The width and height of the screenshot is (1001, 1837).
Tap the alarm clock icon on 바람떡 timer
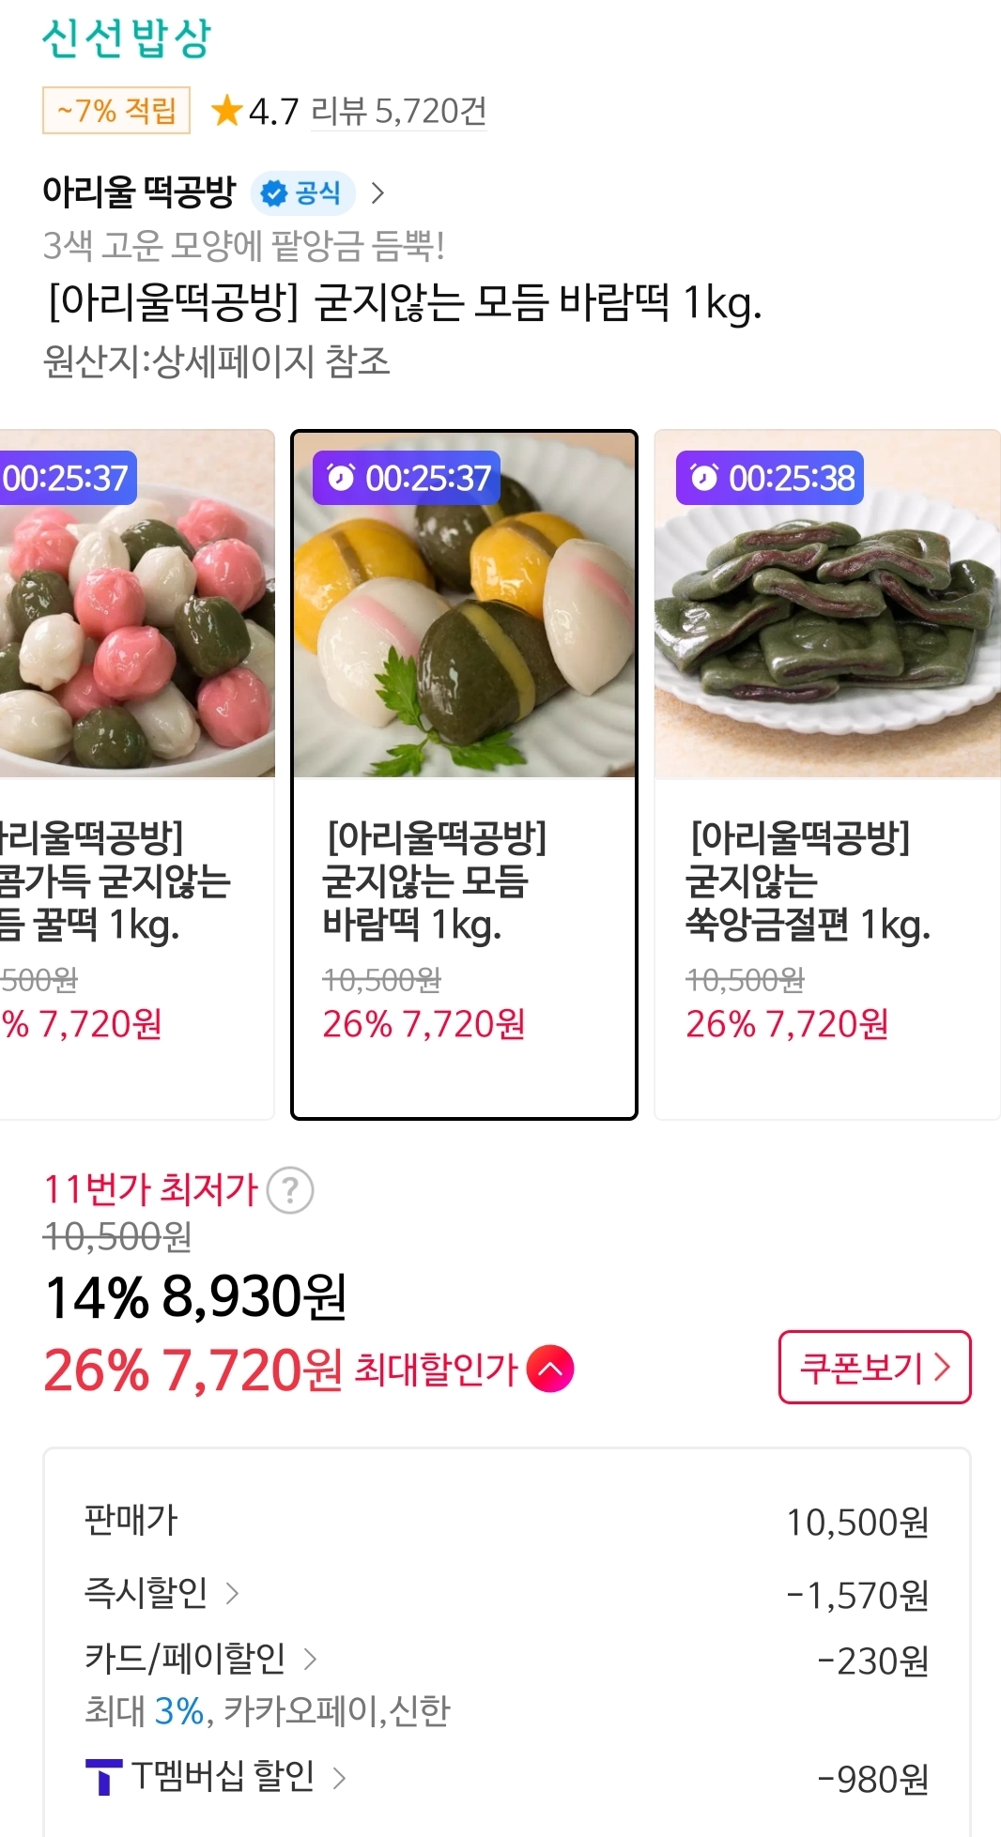click(341, 478)
